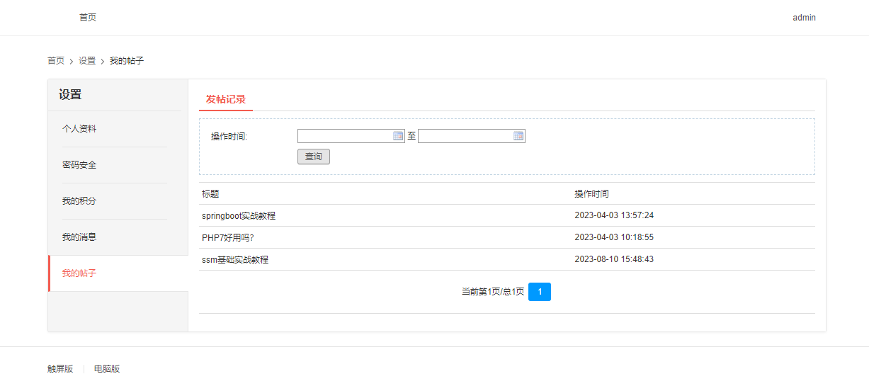The height and width of the screenshot is (391, 869).
Task: Select timestamp 2023-04-03 10:18:55
Action: (614, 237)
